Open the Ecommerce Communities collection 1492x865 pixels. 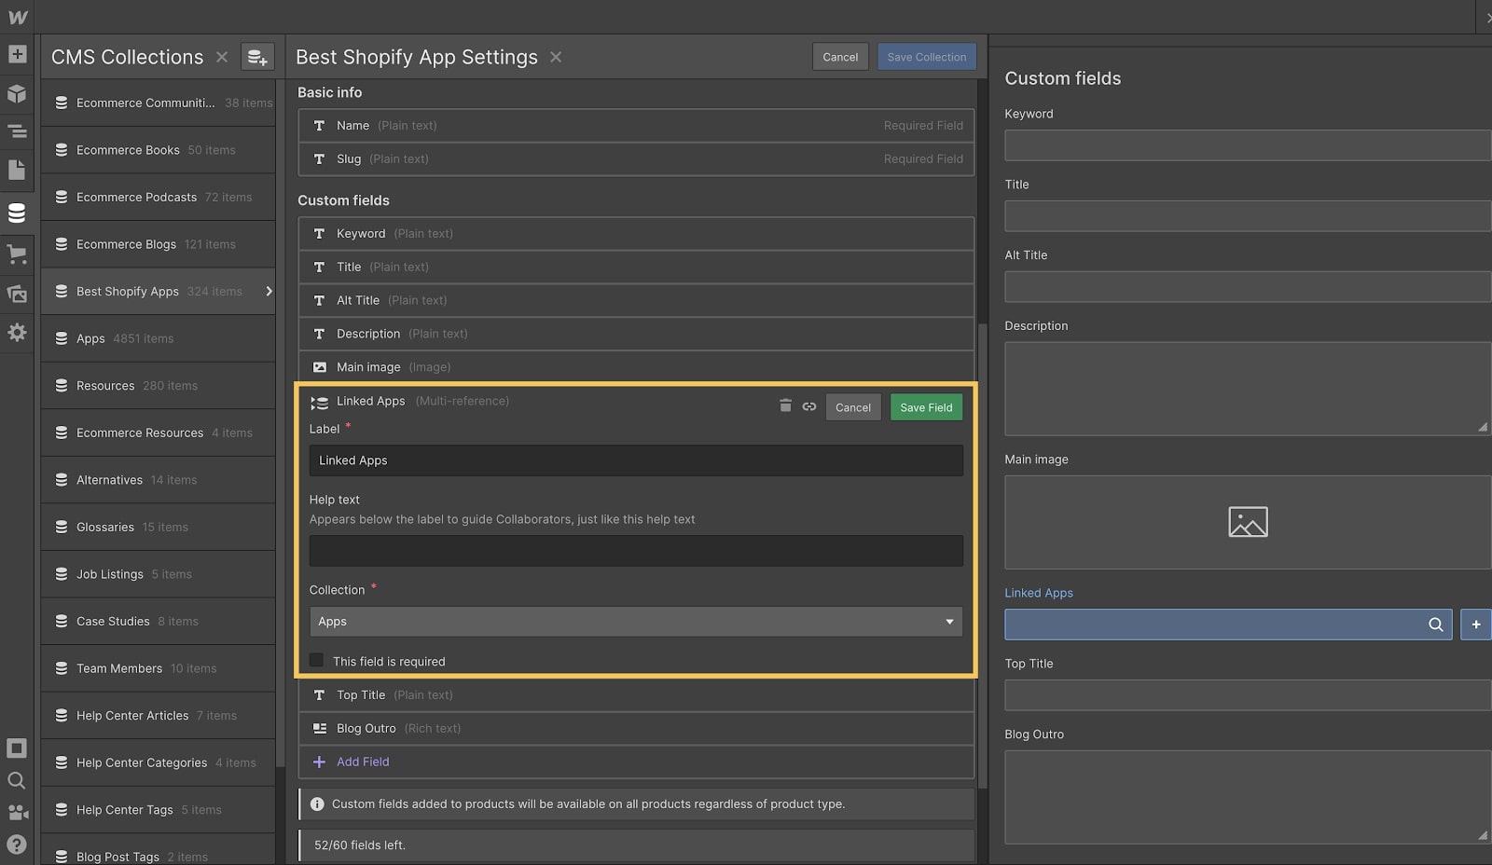pyautogui.click(x=159, y=103)
